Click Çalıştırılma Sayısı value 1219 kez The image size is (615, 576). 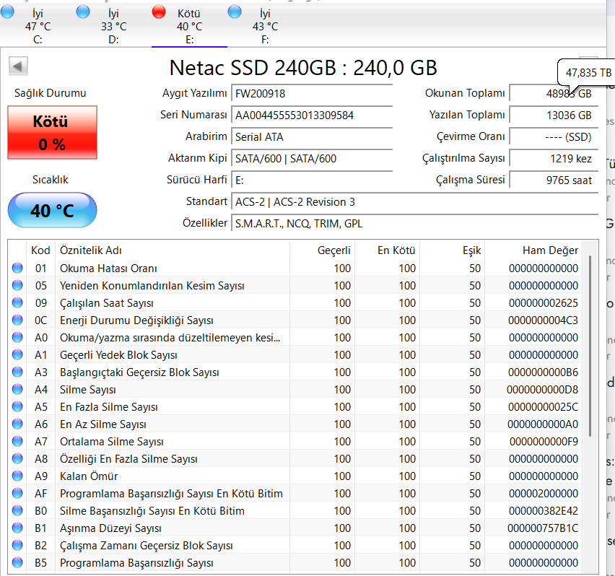coord(554,158)
